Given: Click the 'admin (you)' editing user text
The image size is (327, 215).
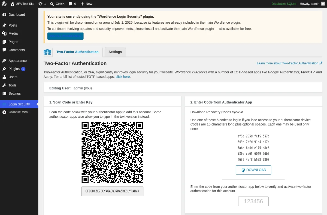Looking at the screenshot, I should [x=83, y=88].
